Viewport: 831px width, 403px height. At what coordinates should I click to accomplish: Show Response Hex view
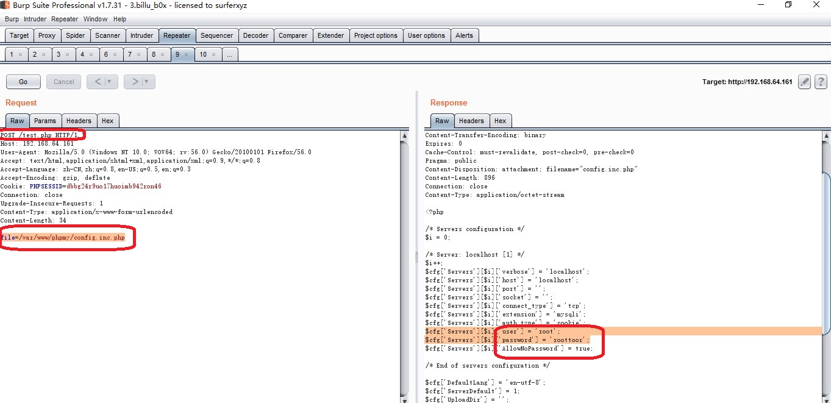click(x=500, y=121)
